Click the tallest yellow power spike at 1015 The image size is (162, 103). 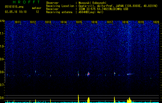click(78, 99)
